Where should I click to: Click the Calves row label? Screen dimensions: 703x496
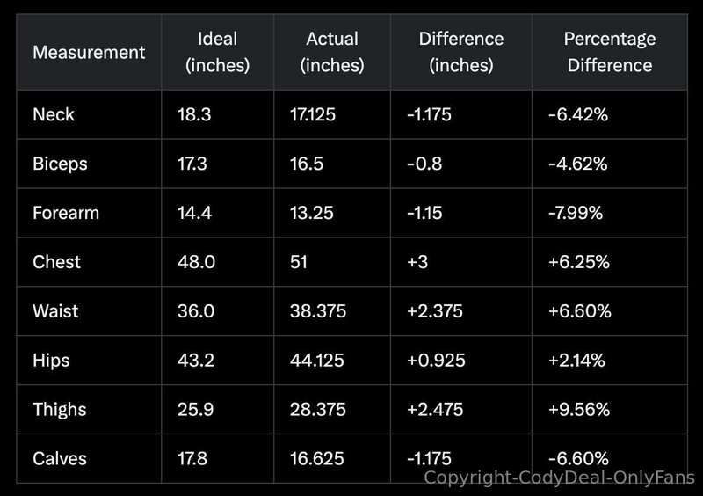tap(60, 459)
